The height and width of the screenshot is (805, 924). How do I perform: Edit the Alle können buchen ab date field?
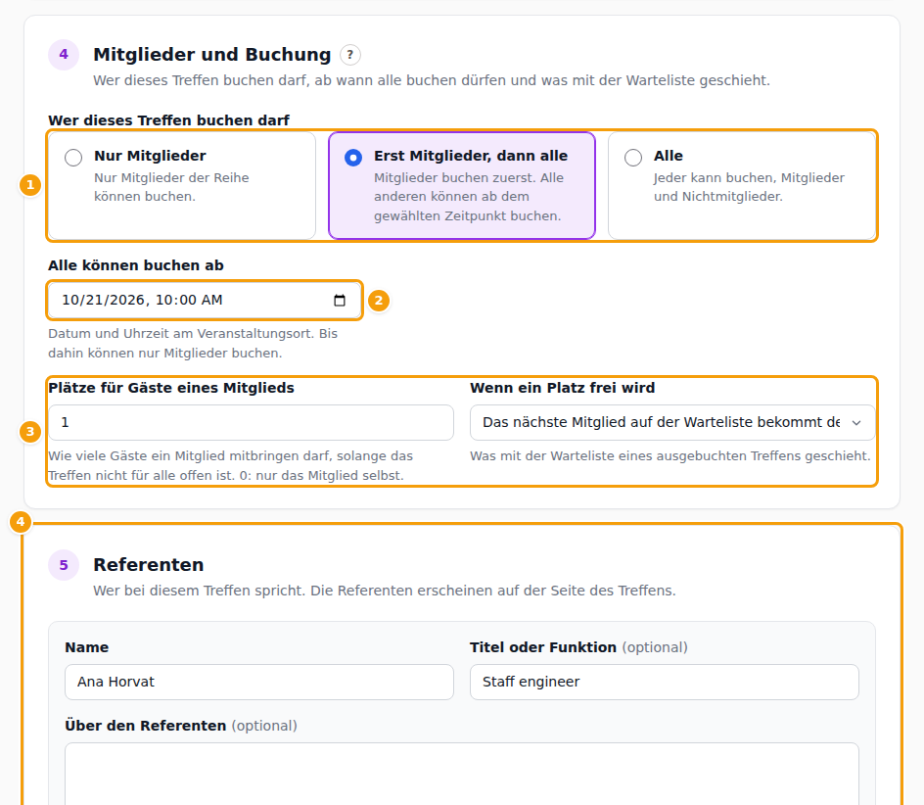click(x=205, y=301)
